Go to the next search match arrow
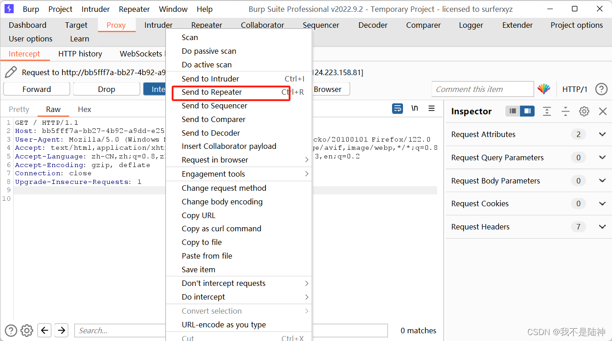Image resolution: width=612 pixels, height=341 pixels. point(61,330)
